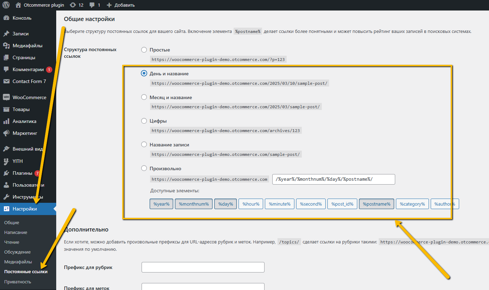Add the %hour% tag button

pos(251,204)
